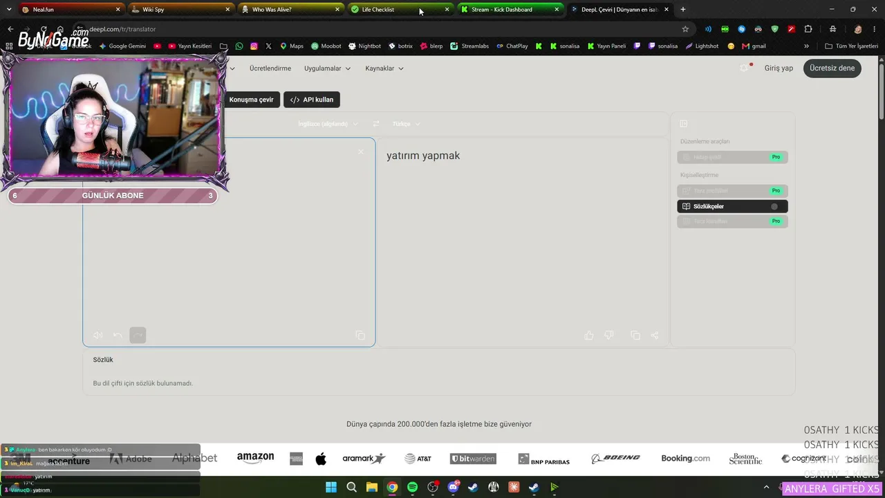Open the Maps bookmark
885x498 pixels.
(x=292, y=46)
